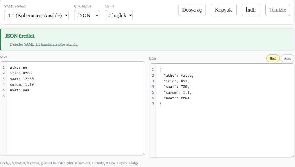Click the İndir button
Viewport: 295px width, 167px height.
251,10
